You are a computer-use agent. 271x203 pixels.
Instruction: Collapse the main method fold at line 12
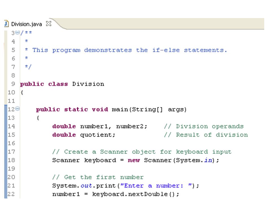[18, 109]
